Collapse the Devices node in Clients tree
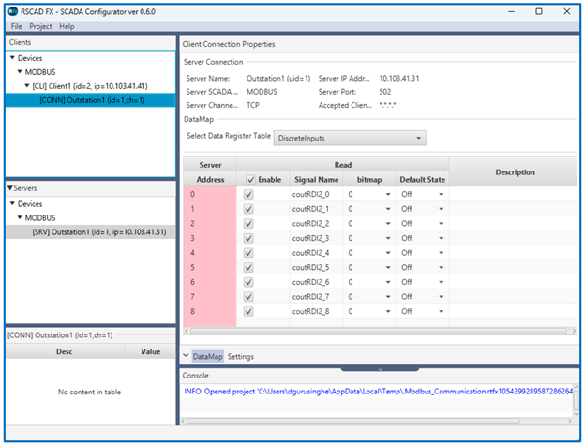 [x=13, y=58]
